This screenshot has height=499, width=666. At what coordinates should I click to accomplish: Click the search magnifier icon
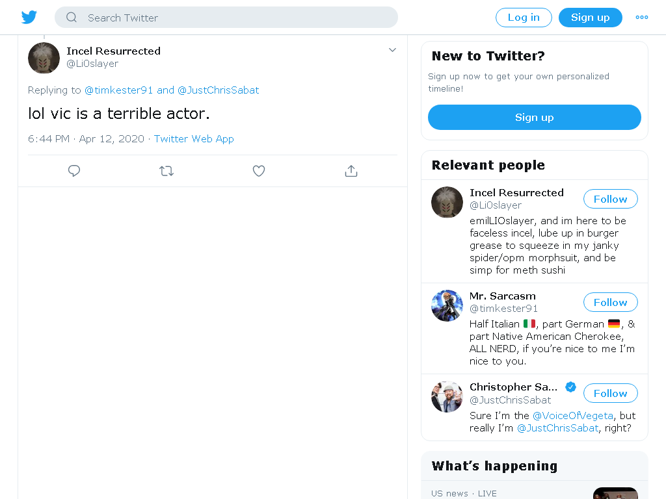[x=72, y=18]
